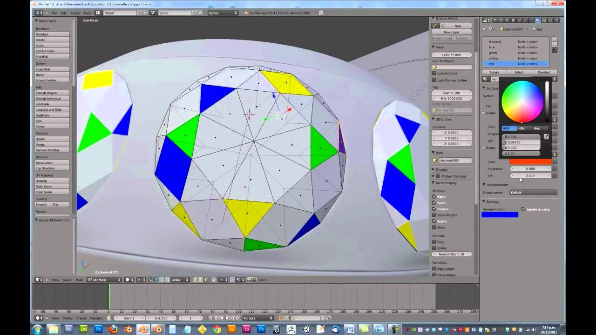
Task: Click the blue Viewport Color swatch
Action: (500, 214)
